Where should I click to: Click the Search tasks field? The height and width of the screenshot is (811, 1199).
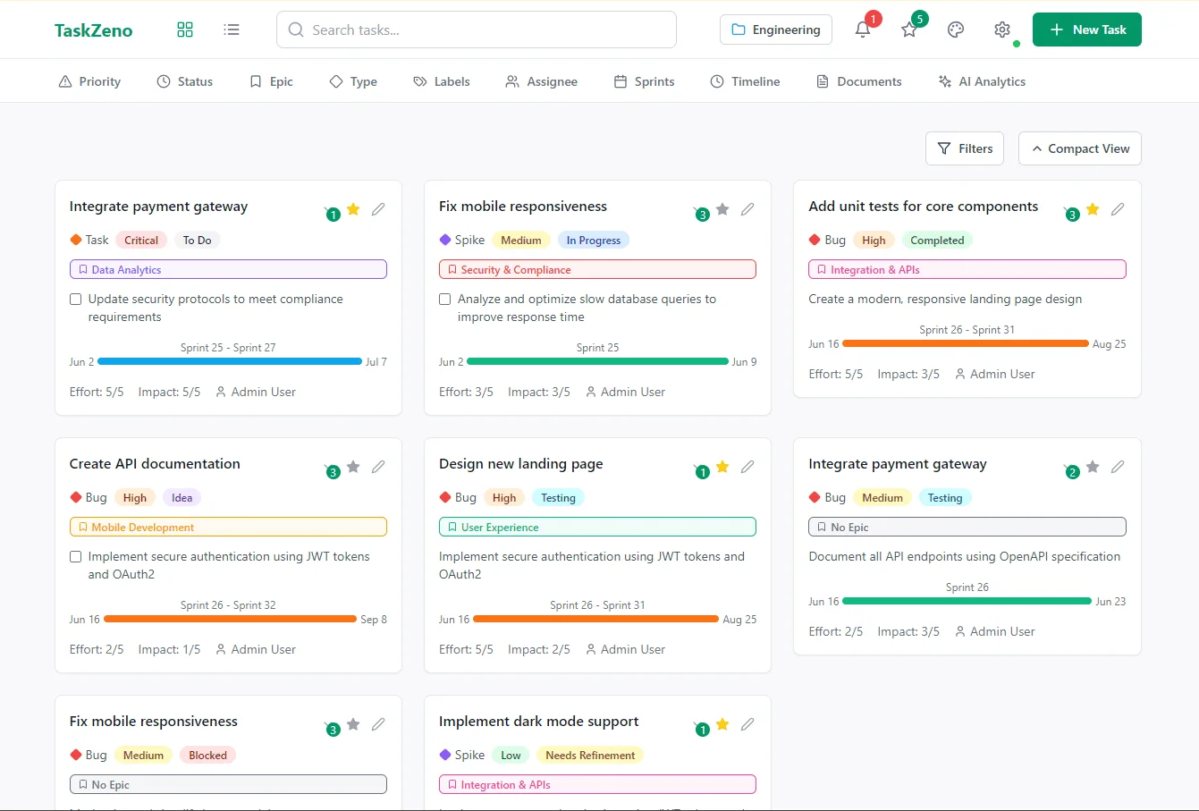pyautogui.click(x=477, y=30)
